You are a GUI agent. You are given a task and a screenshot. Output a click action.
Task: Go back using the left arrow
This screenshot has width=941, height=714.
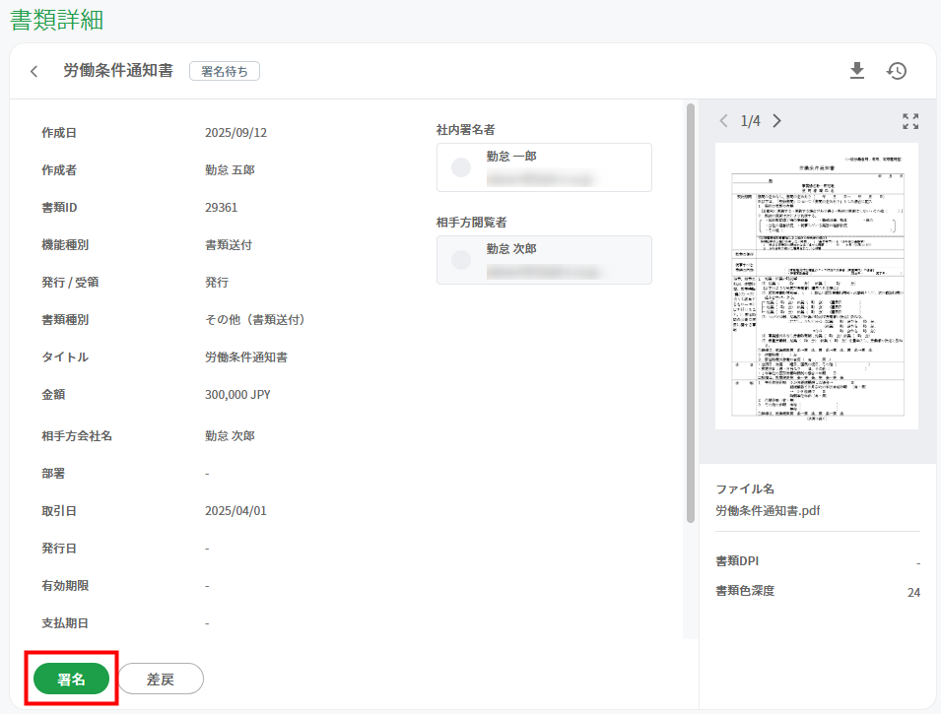(34, 71)
